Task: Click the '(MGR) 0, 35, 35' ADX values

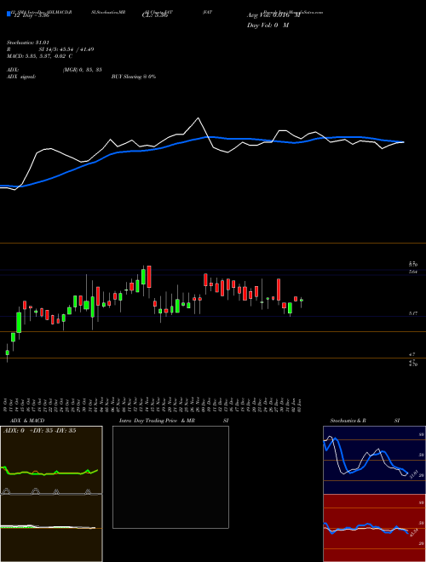Action: (x=82, y=70)
